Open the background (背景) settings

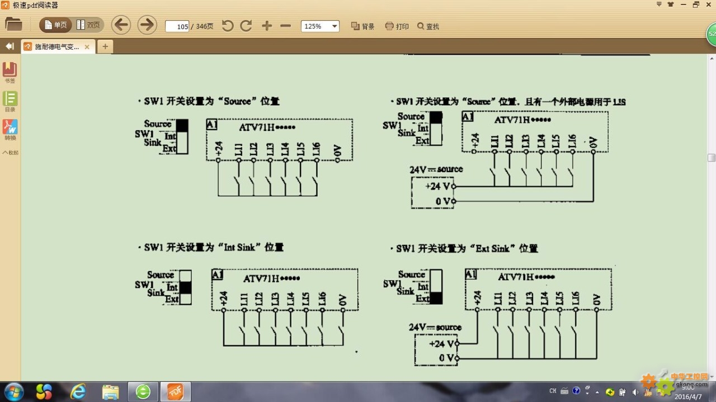[362, 26]
